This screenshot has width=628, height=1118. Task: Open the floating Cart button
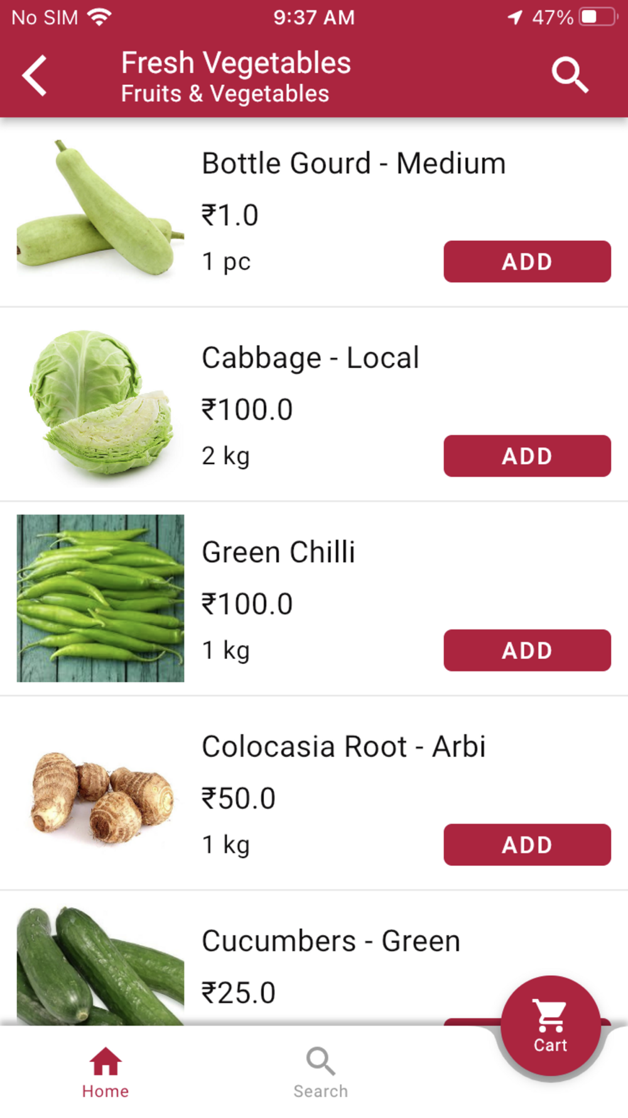[550, 1025]
